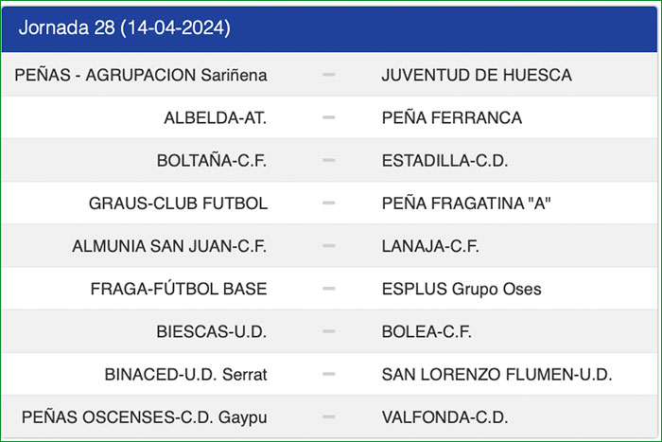Open SAN LORENZO FLUMEN-U.D. team
This screenshot has height=442, width=662.
coord(497,374)
